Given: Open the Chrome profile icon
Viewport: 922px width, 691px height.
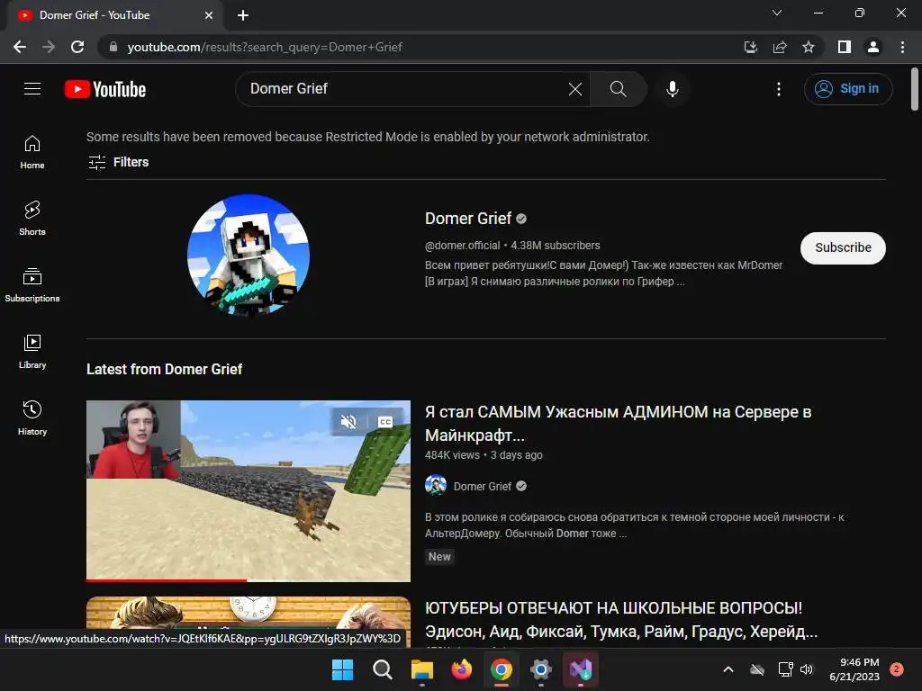Looking at the screenshot, I should [873, 47].
